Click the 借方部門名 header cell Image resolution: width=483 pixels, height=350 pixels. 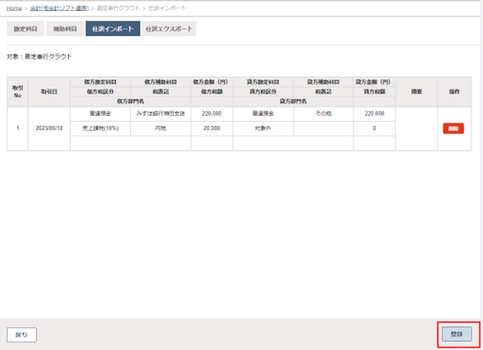pyautogui.click(x=130, y=101)
